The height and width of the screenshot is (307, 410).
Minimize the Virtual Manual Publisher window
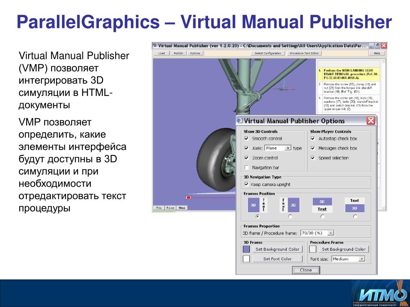pyautogui.click(x=371, y=46)
